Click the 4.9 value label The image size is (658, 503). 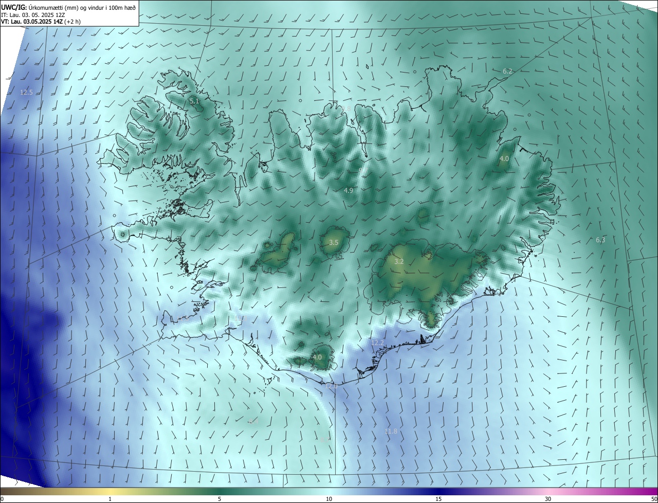[x=349, y=191]
